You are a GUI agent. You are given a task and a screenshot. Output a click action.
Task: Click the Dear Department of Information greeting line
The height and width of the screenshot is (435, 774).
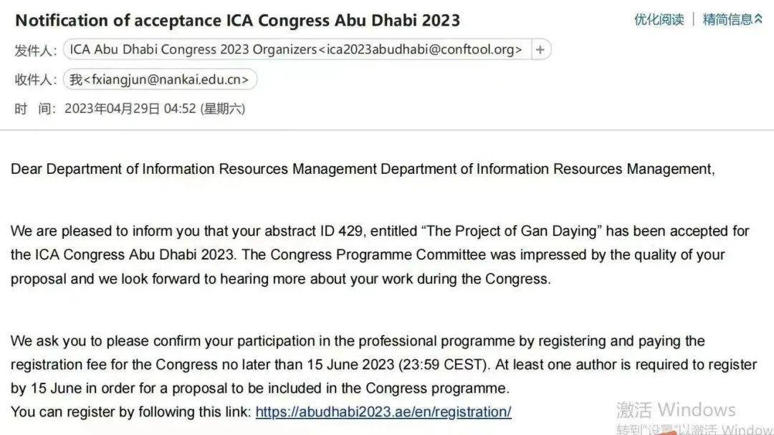click(363, 169)
